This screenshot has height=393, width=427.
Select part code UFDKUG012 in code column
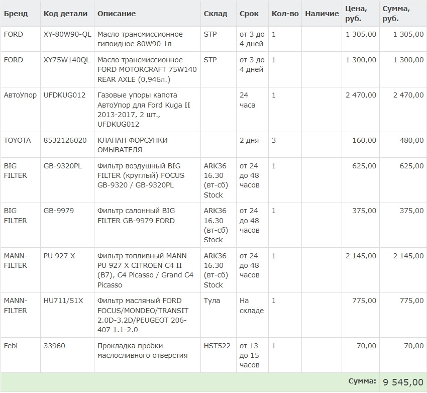[64, 95]
